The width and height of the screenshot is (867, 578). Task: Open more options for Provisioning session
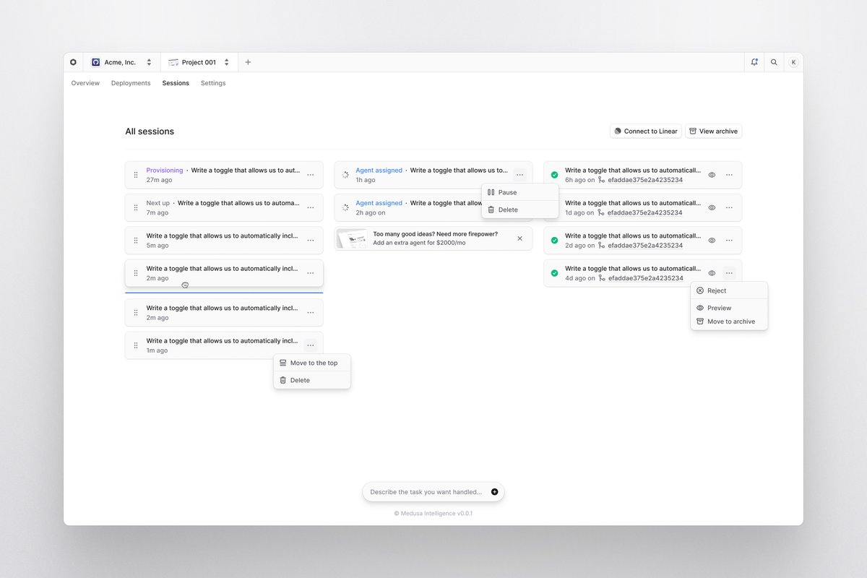tap(310, 175)
